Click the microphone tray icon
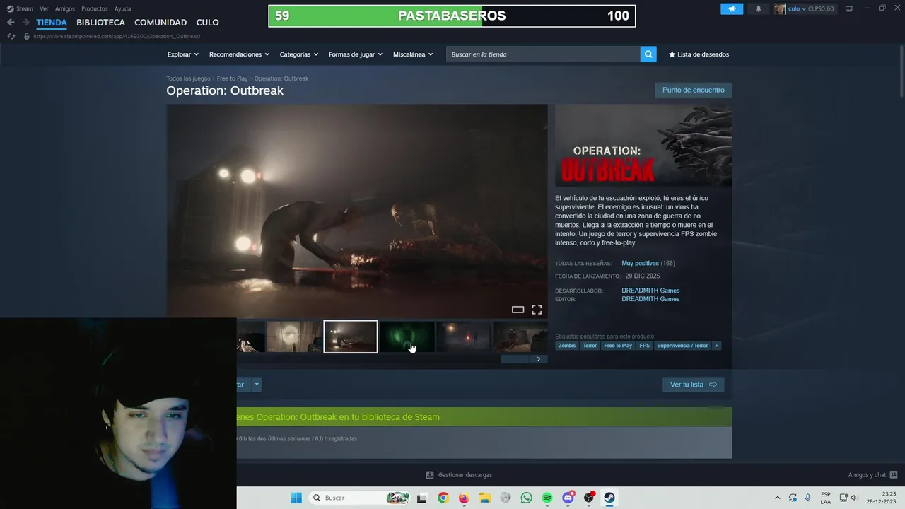This screenshot has width=905, height=509. (x=807, y=498)
